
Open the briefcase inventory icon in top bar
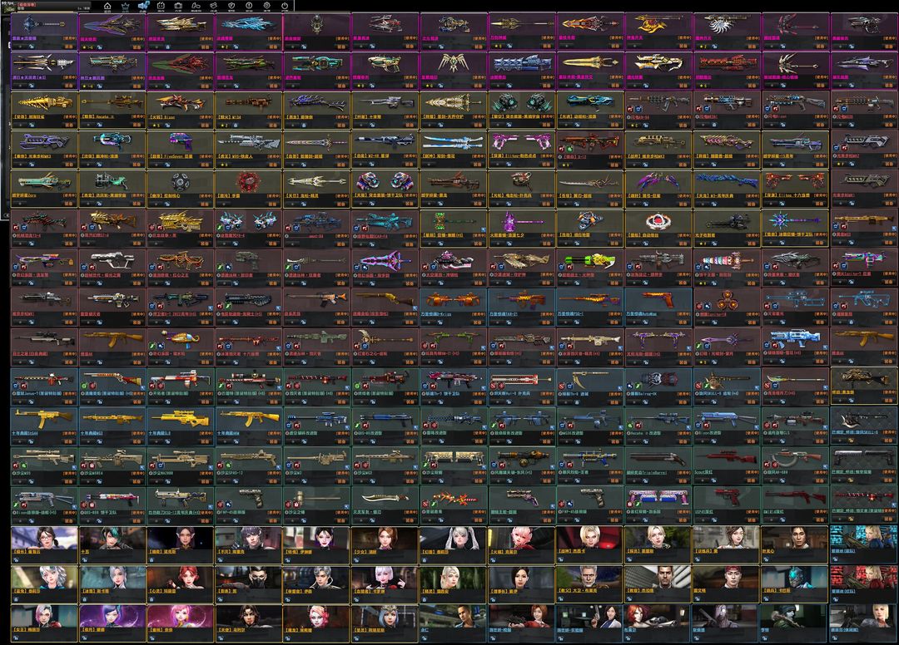point(178,7)
